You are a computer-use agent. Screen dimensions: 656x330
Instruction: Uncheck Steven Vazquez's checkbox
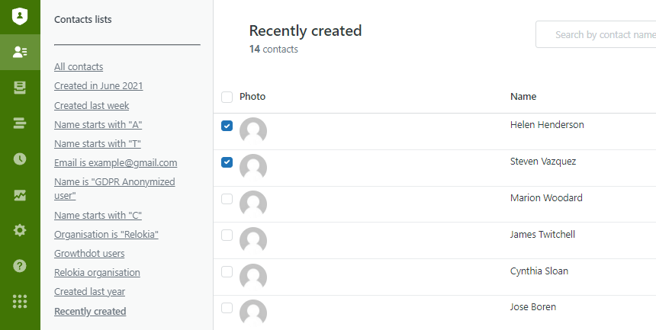click(227, 162)
